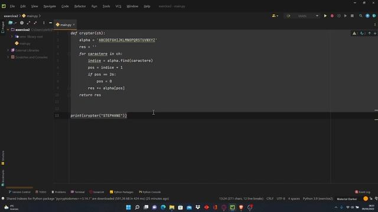The image size is (378, 212).
Task: Open Dropbox icon in taskbar
Action: point(198,207)
